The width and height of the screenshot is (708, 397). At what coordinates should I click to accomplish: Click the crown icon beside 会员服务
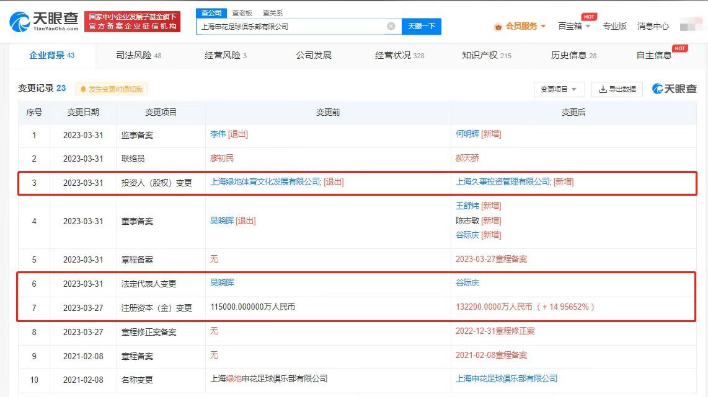point(497,27)
